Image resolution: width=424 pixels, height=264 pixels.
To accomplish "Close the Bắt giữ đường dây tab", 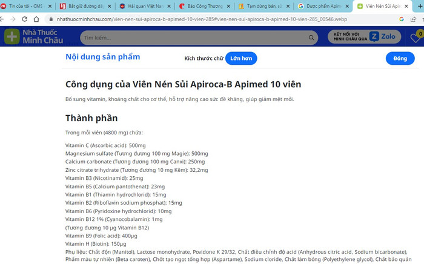I will coord(109,6).
